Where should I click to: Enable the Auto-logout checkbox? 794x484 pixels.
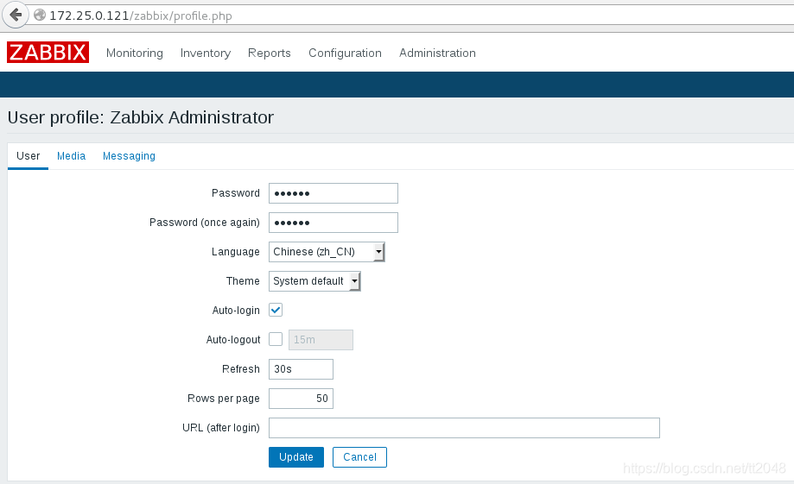point(276,339)
